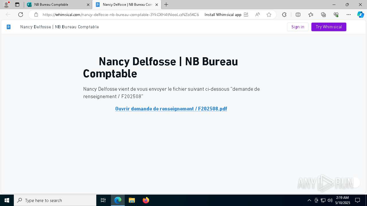Viewport: 367px width, 206px height.
Task: Open link Ouvrir demande de renseignement / F202508.pdf
Action: click(x=171, y=109)
